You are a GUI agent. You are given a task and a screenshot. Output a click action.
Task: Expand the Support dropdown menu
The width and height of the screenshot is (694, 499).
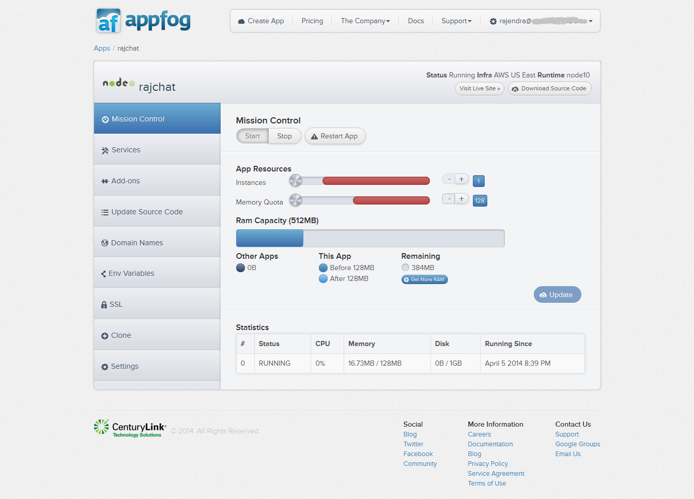tap(456, 21)
